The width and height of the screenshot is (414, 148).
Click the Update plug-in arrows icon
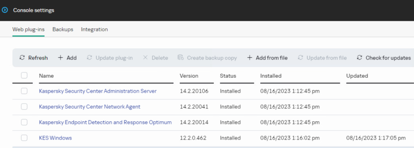(x=90, y=58)
